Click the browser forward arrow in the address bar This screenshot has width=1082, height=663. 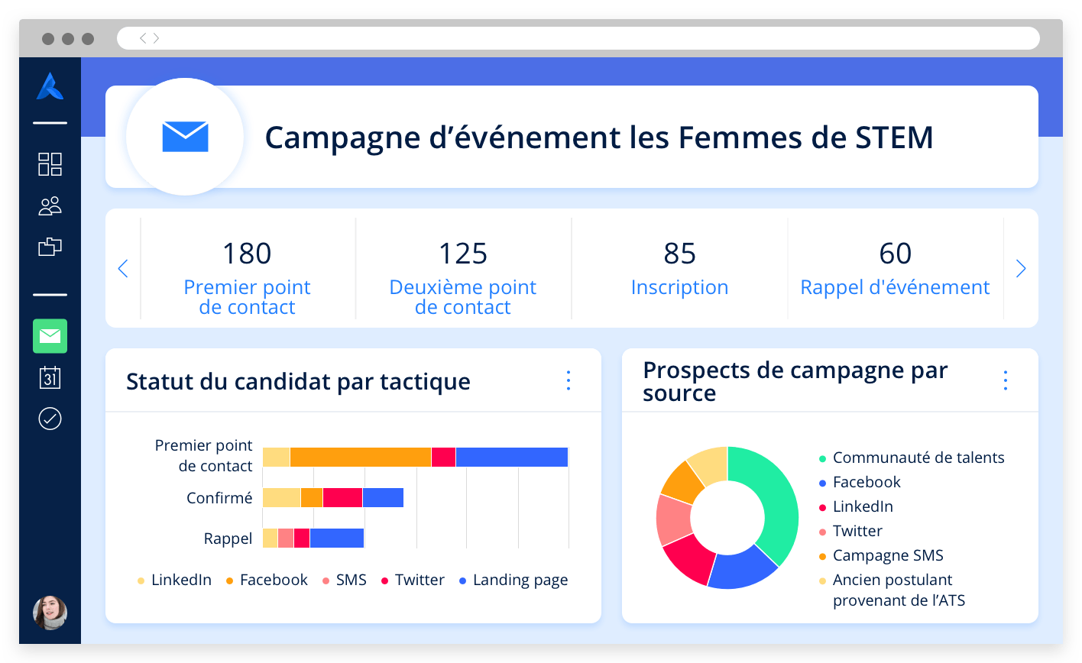click(x=156, y=38)
